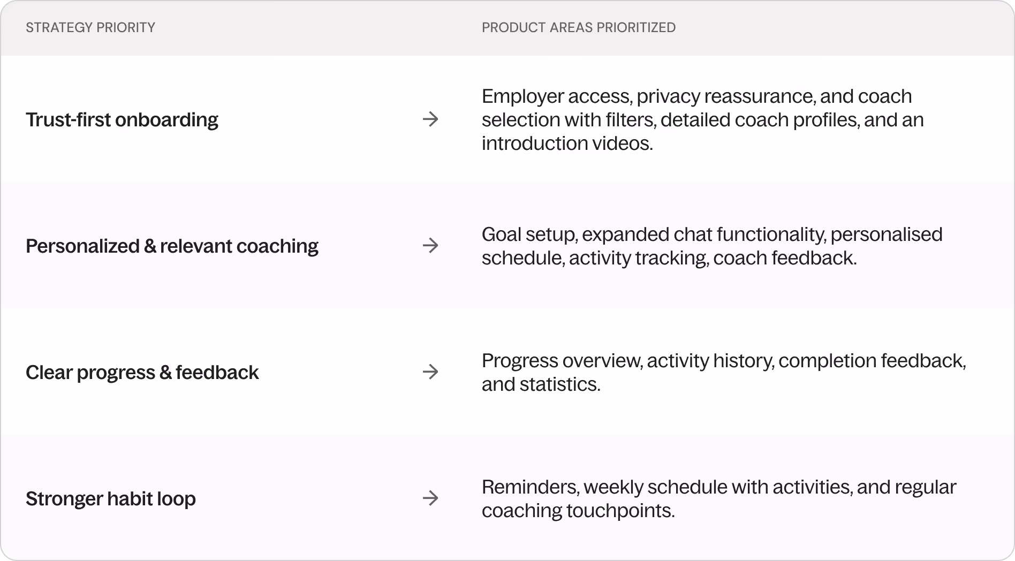
Task: Select the Goal setup expanded chat description
Action: 712,246
